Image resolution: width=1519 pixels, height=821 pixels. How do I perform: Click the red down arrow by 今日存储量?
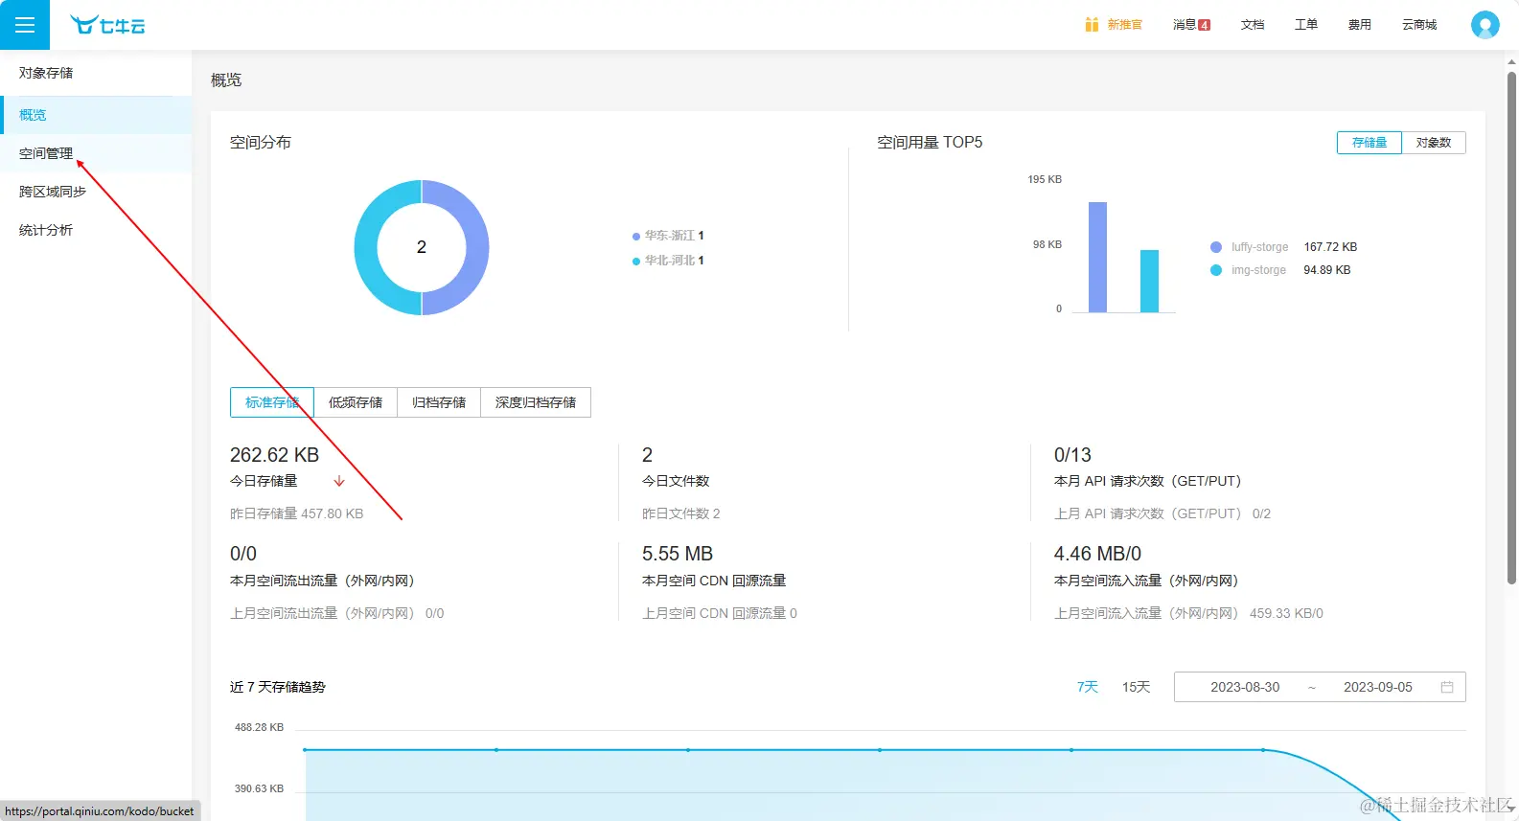(339, 481)
